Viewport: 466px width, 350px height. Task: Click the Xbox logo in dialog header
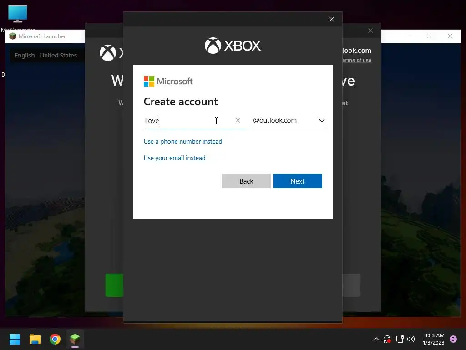point(233,46)
